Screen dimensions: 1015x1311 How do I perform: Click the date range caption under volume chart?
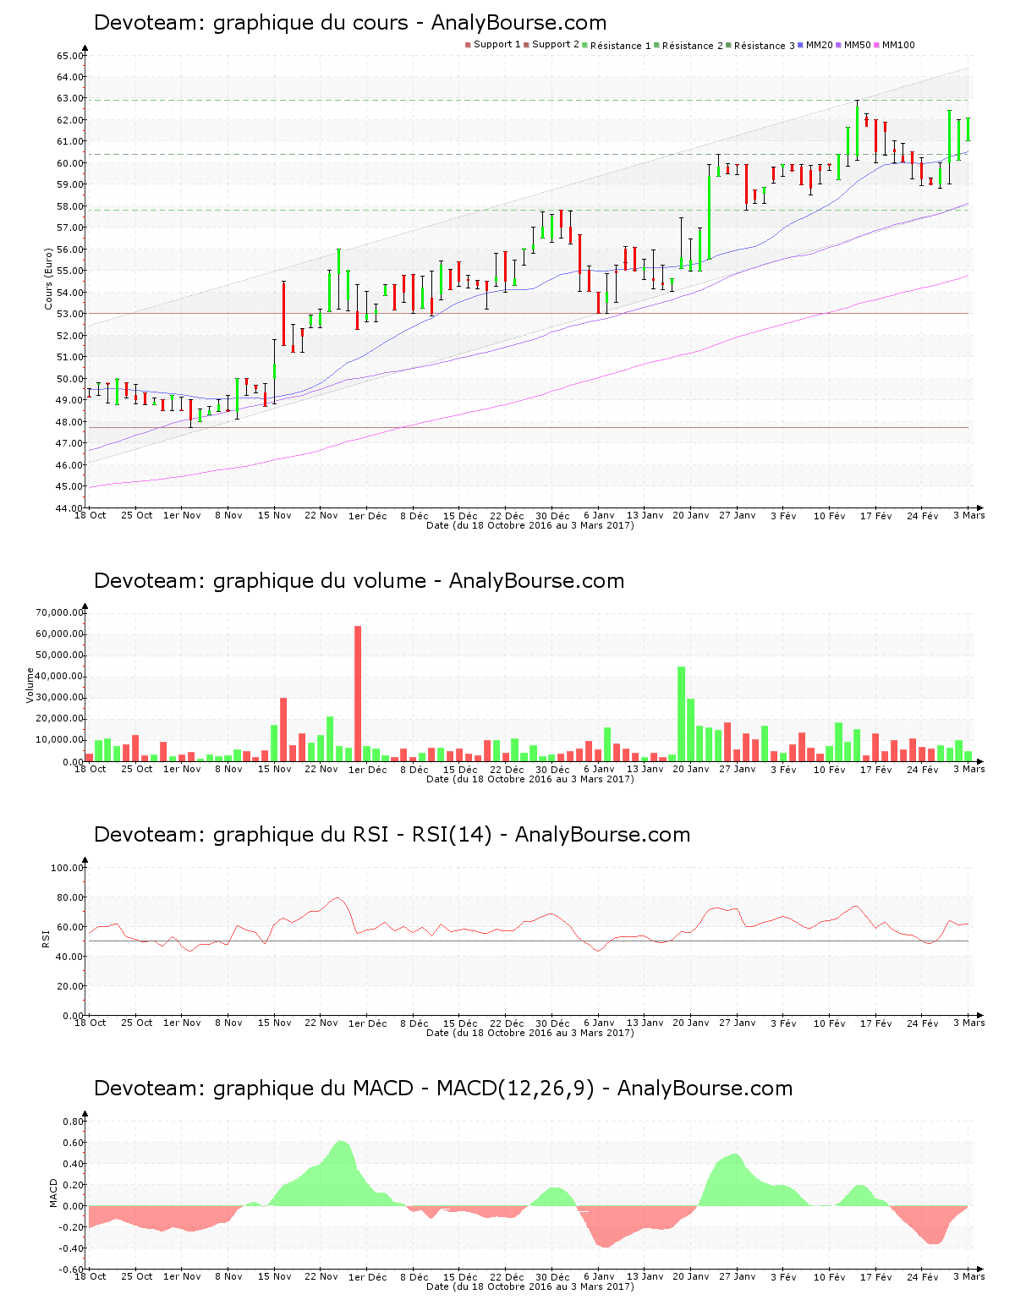pos(530,779)
